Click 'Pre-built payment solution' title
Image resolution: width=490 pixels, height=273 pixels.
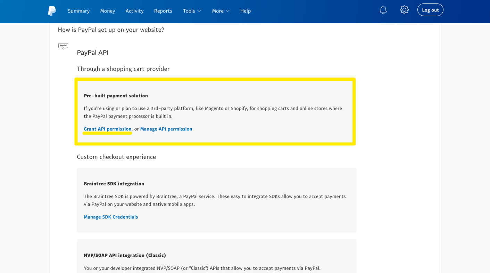click(116, 96)
